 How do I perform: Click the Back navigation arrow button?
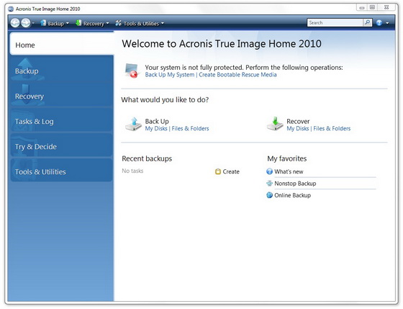[x=15, y=23]
